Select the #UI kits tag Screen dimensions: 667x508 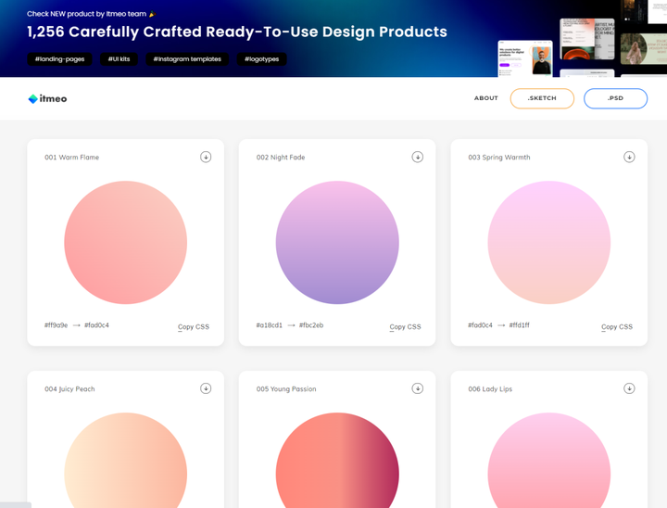(119, 59)
